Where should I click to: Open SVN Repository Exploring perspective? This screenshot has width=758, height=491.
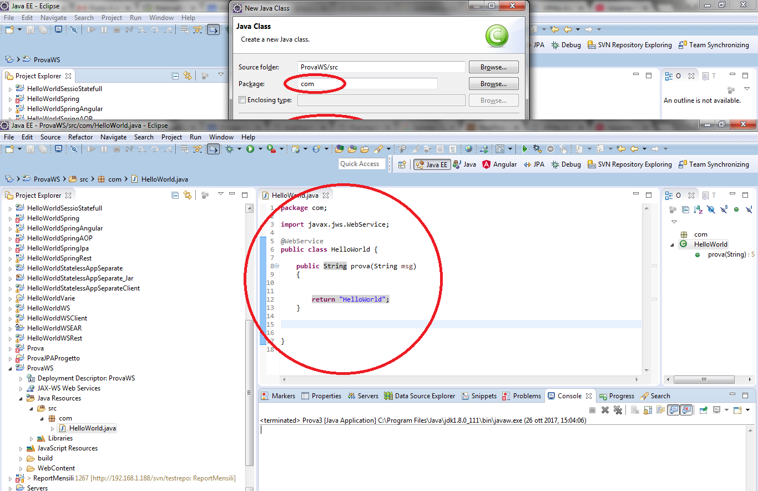(629, 164)
